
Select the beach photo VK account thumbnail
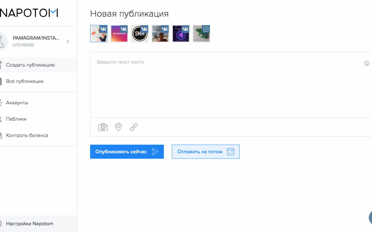pos(160,34)
